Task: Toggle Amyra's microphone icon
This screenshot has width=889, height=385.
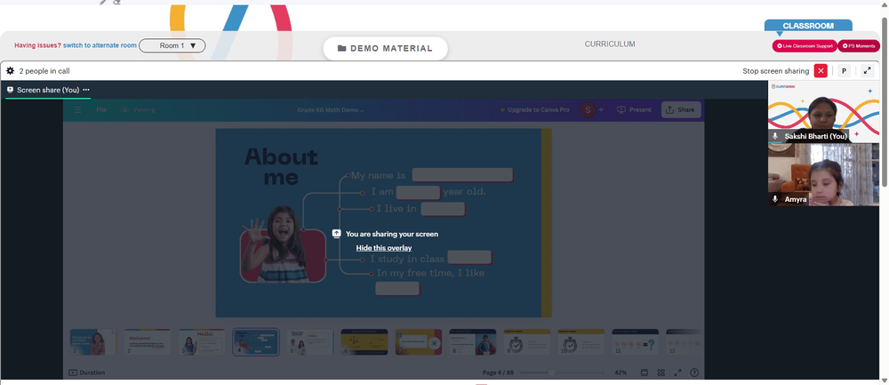Action: pos(775,199)
